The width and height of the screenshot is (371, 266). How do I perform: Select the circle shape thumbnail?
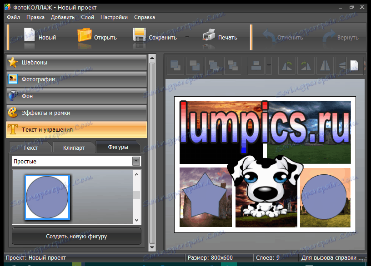pos(47,197)
